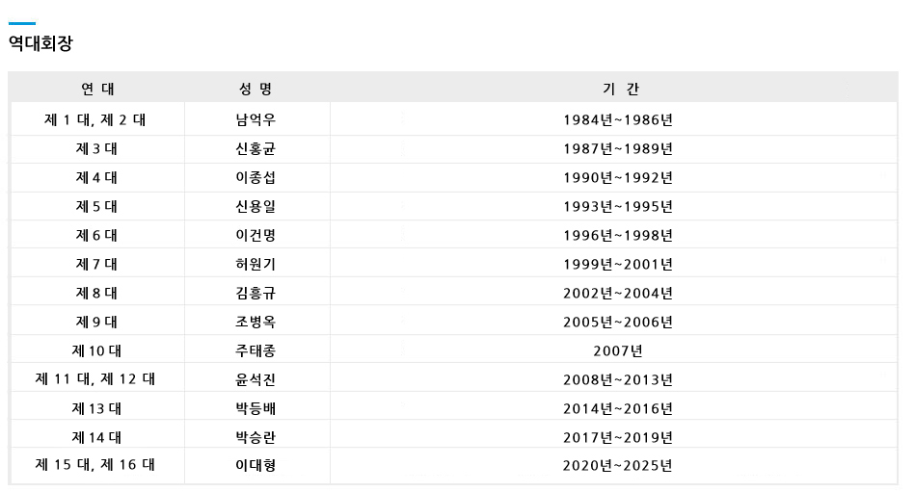Click the 기간 column header
Image resolution: width=915 pixels, height=492 pixels.
click(618, 89)
